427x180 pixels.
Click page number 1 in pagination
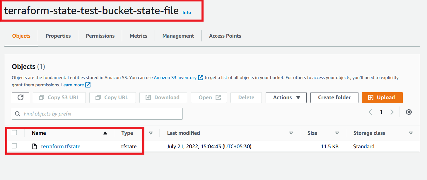(381, 112)
